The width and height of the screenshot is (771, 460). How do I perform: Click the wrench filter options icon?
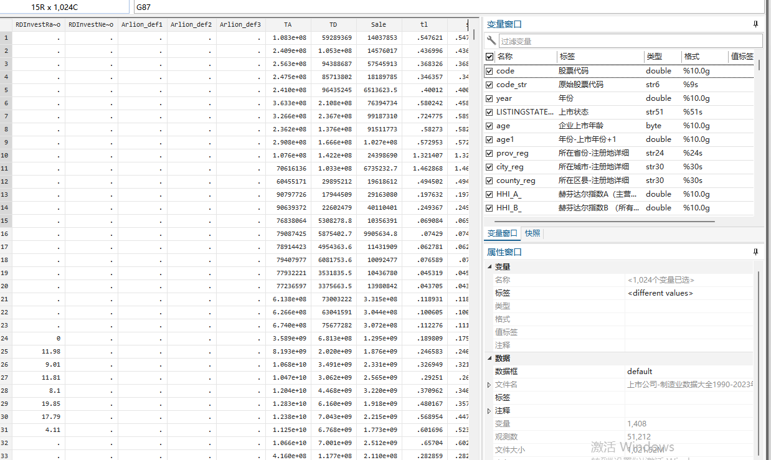(491, 41)
